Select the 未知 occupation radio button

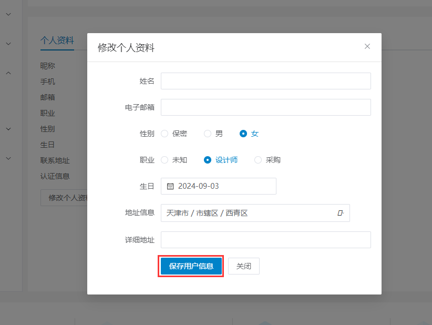[164, 160]
